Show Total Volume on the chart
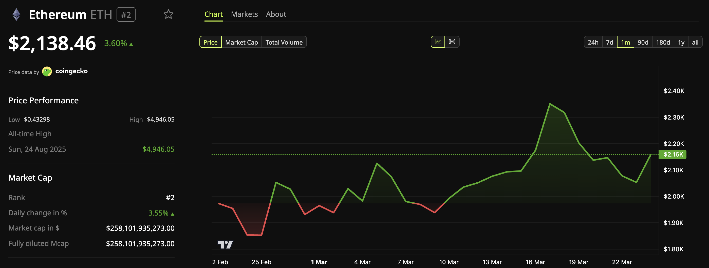This screenshot has height=268, width=709. click(284, 42)
